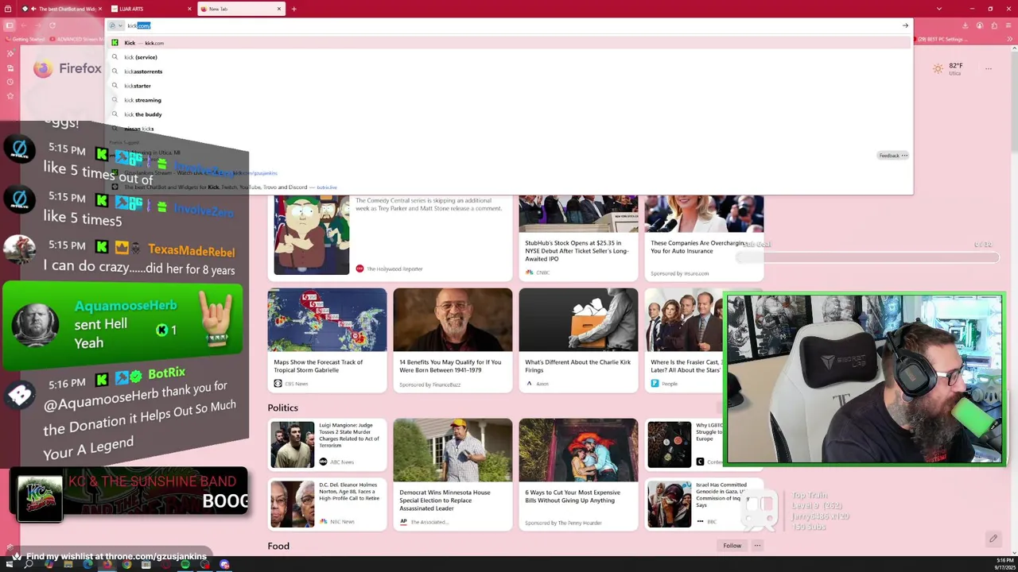This screenshot has width=1018, height=572.
Task: Open the Tropical Storm Gabrielle forecast article
Action: [327, 340]
